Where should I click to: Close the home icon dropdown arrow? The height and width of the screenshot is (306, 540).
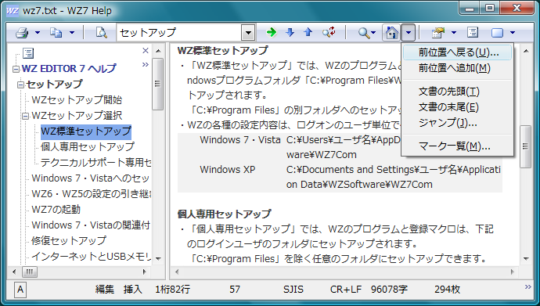click(x=409, y=33)
